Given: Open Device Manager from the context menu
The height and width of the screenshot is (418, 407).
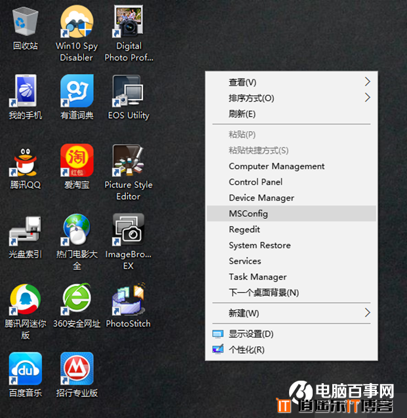Looking at the screenshot, I should (x=291, y=198).
